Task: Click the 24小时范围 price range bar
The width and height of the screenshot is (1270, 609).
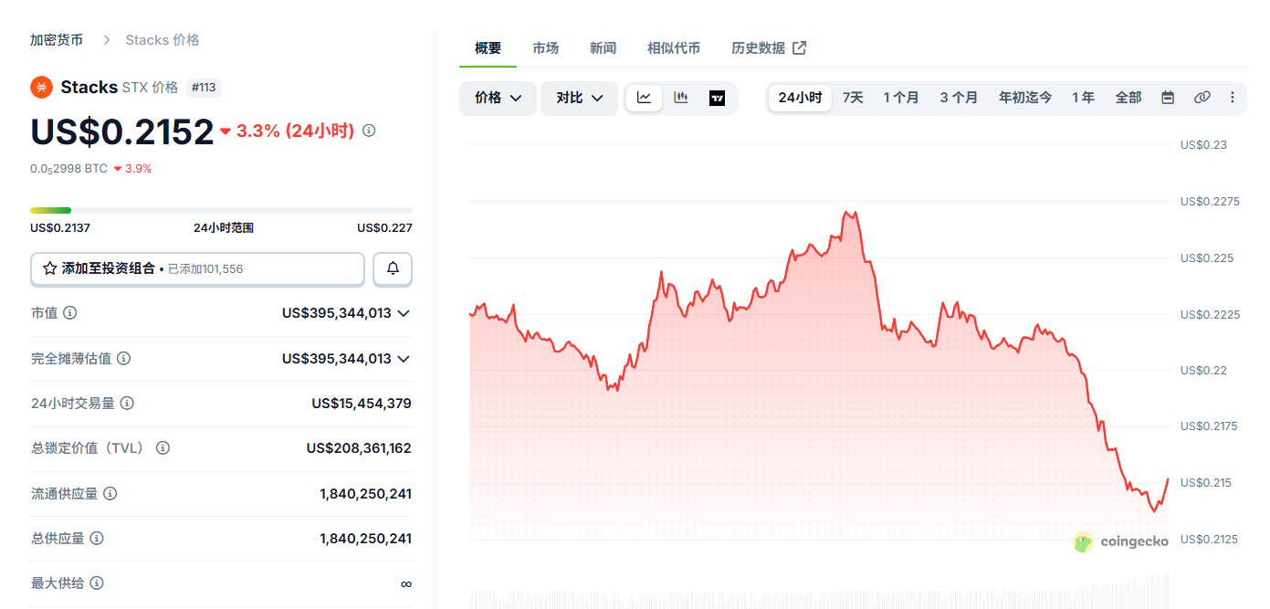Action: coord(221,211)
